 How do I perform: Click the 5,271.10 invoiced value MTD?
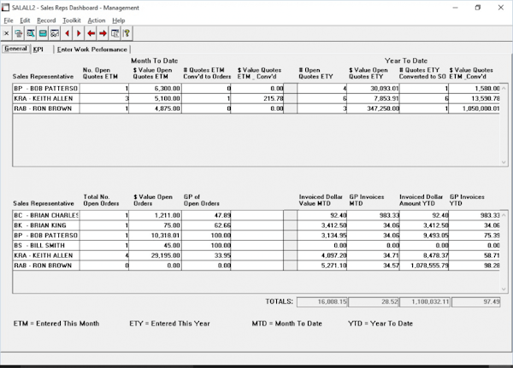pyautogui.click(x=322, y=266)
